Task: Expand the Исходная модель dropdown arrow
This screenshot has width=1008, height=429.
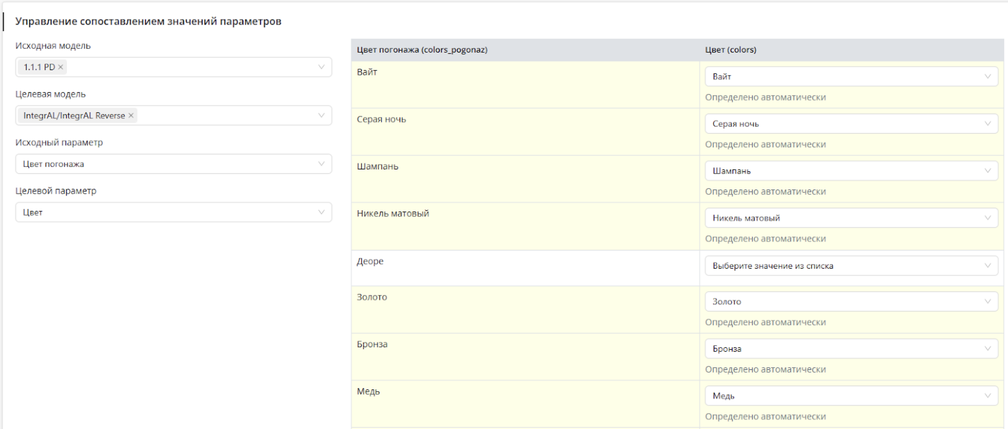Action: [321, 67]
